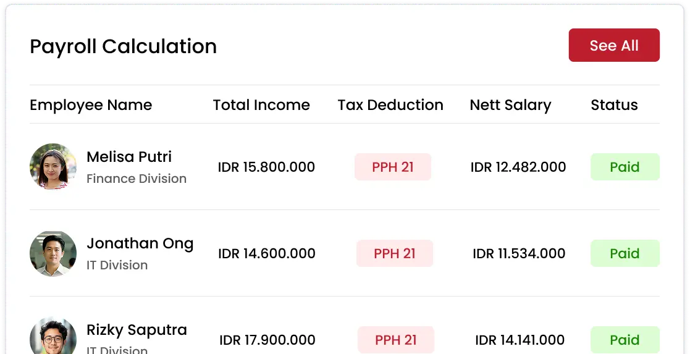Open Rizky Saputra's profile photo
This screenshot has width=690, height=354.
[53, 337]
